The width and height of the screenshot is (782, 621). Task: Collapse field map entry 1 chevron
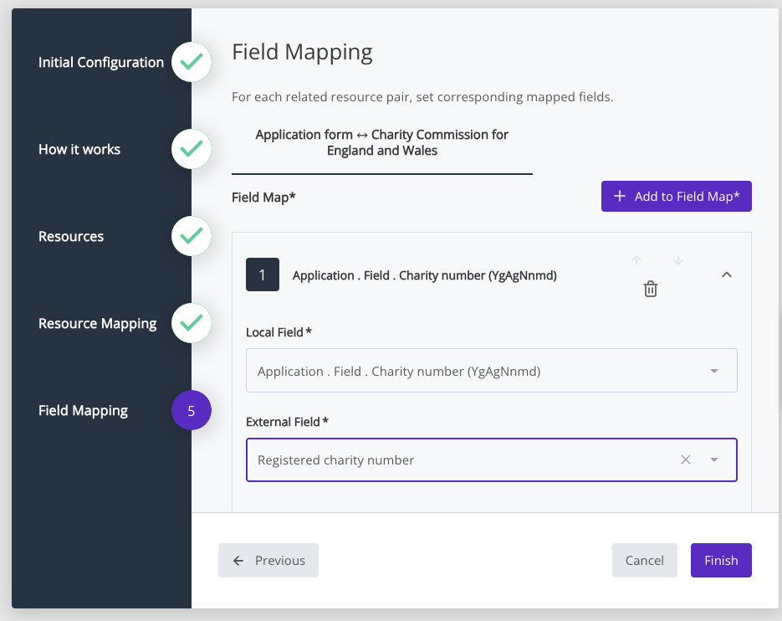(727, 275)
